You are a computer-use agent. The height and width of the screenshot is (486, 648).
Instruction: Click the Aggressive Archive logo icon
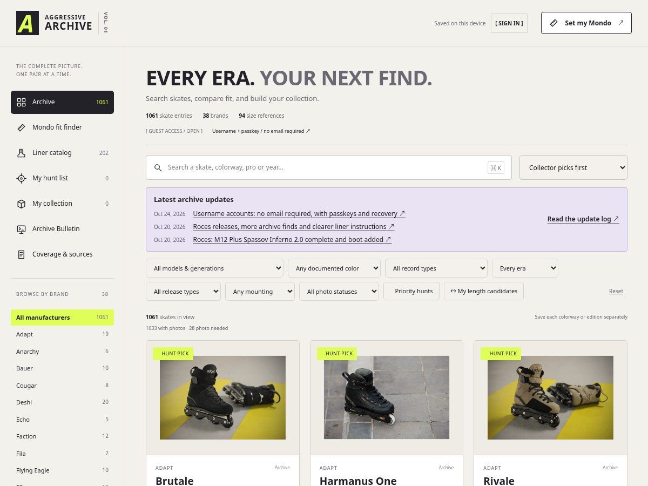pos(28,23)
